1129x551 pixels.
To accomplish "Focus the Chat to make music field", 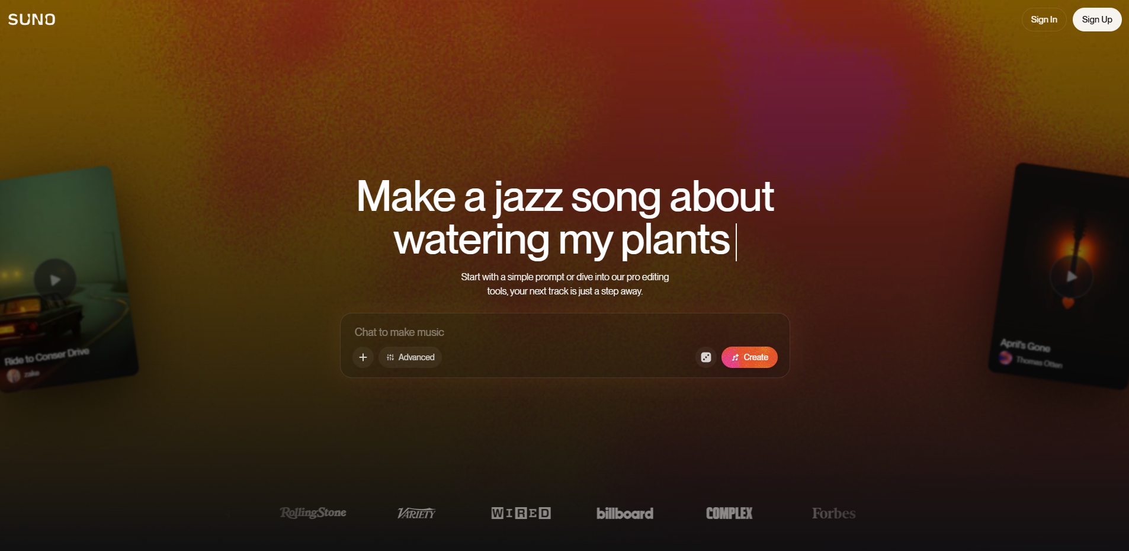I will [564, 332].
